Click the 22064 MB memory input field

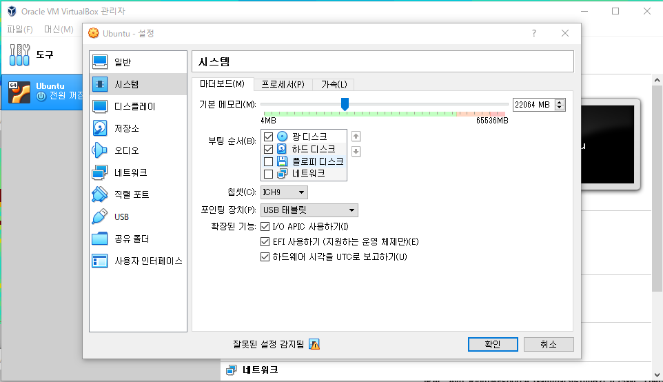pyautogui.click(x=533, y=105)
